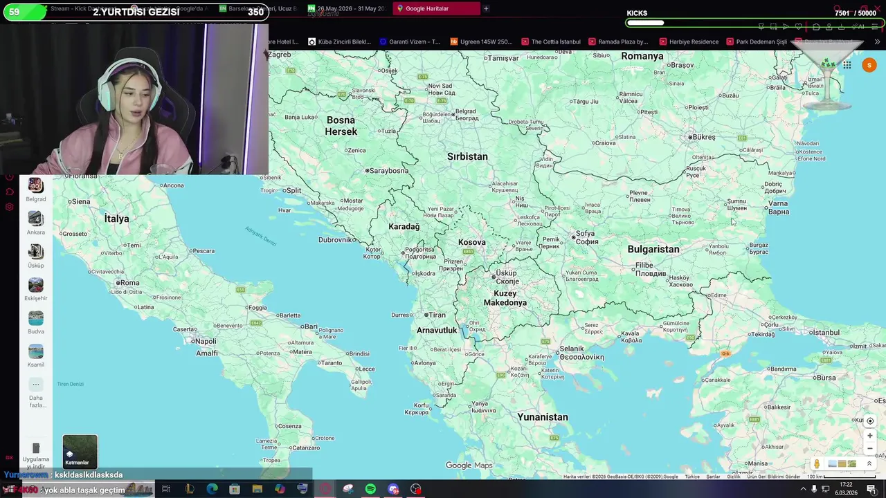
Task: Click the Türkiye footer link
Action: (692, 477)
